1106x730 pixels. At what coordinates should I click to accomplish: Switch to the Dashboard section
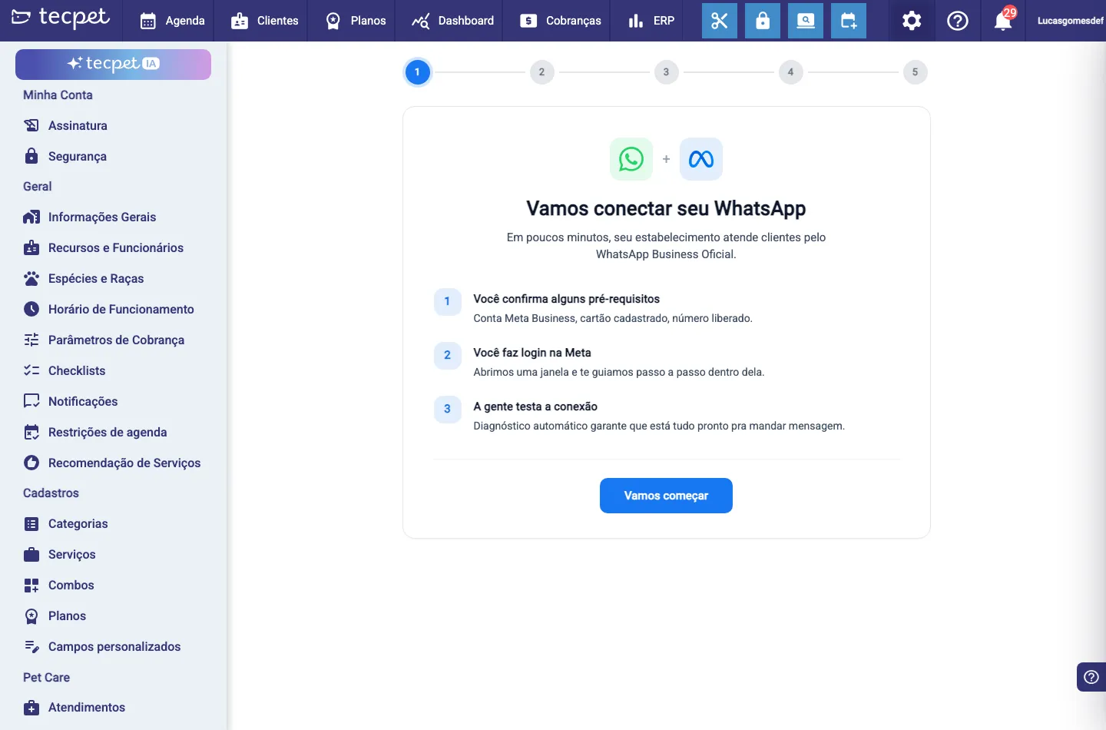[x=453, y=21]
